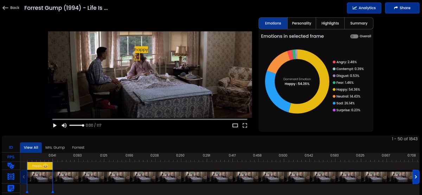Image resolution: width=422 pixels, height=195 pixels.
Task: Open the transcript notes icon in sidebar
Action: (x=11, y=188)
